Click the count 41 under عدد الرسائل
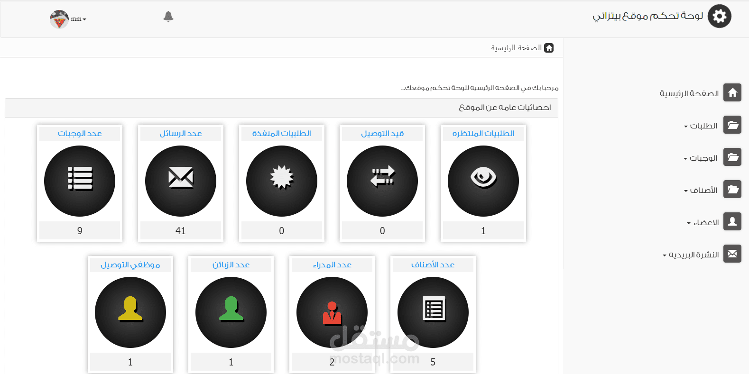Viewport: 749px width, 374px height. click(181, 230)
